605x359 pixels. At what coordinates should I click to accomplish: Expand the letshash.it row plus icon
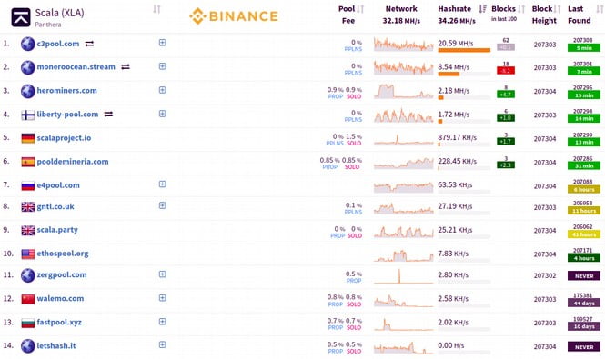click(163, 344)
